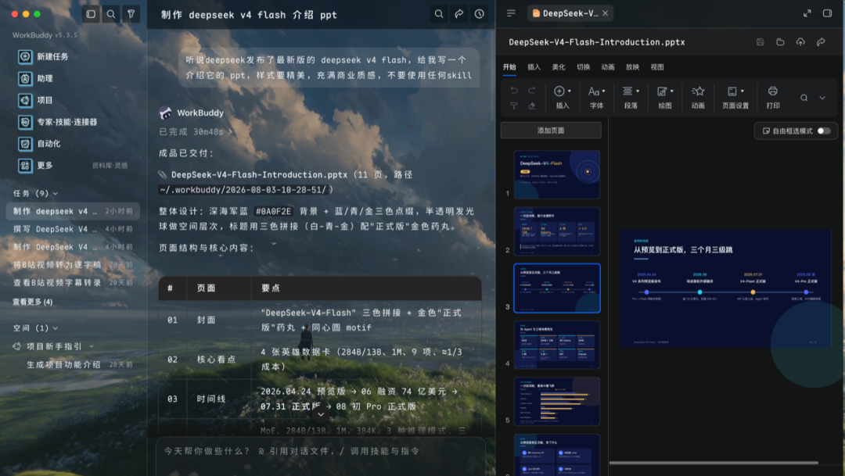
Task: Select slide 1 thumbnail
Action: [x=557, y=175]
